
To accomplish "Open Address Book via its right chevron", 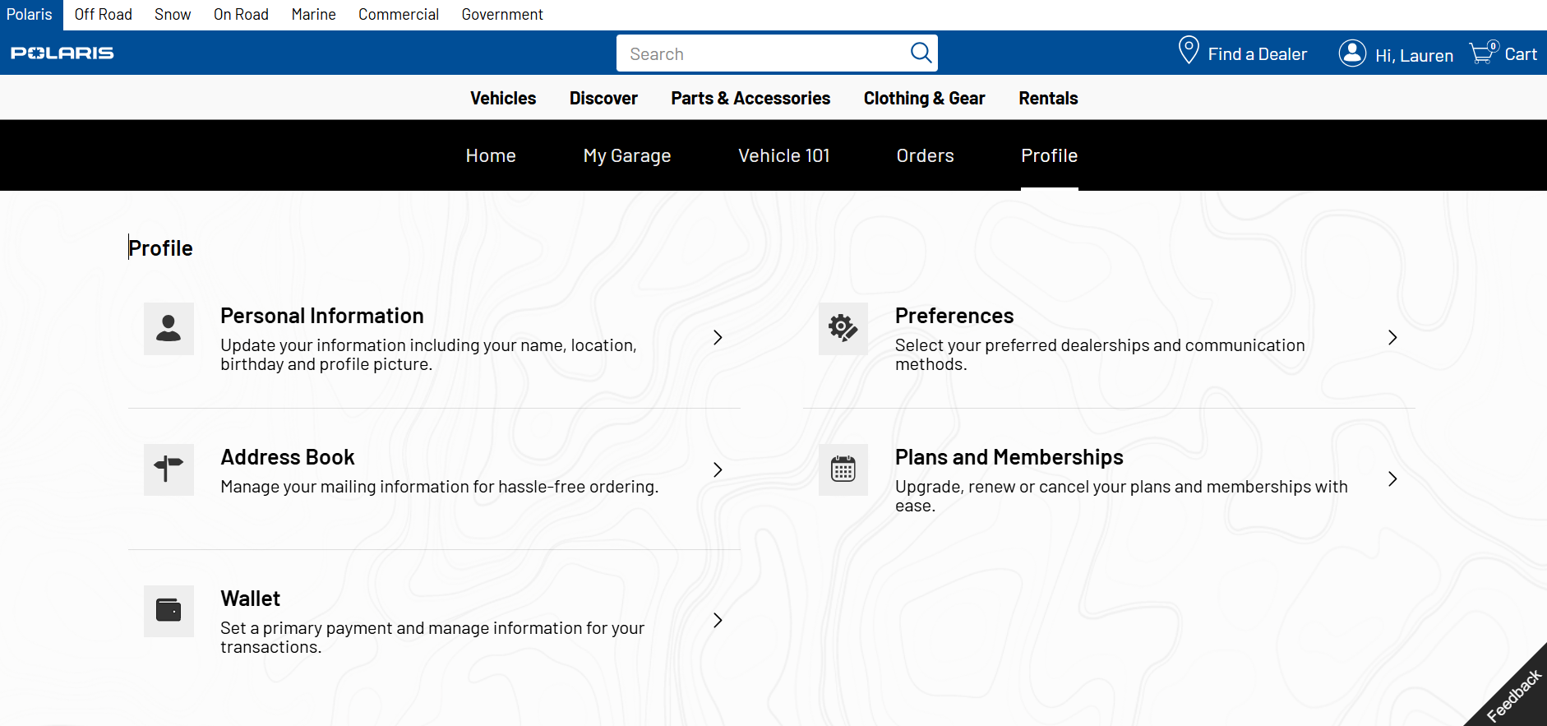I will tap(718, 469).
